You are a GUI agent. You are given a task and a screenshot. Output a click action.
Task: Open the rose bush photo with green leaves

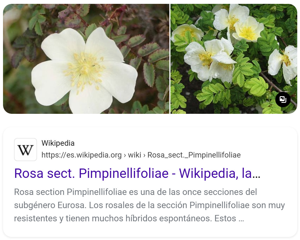[234, 59]
